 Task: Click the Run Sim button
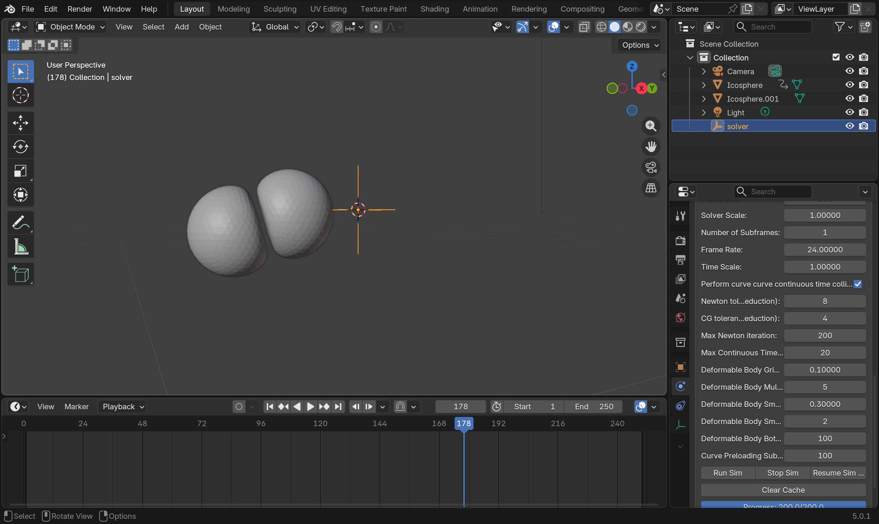728,473
